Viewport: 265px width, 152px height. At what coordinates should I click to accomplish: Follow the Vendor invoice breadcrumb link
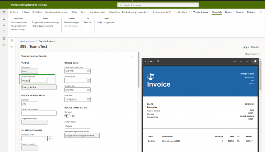tap(27, 41)
